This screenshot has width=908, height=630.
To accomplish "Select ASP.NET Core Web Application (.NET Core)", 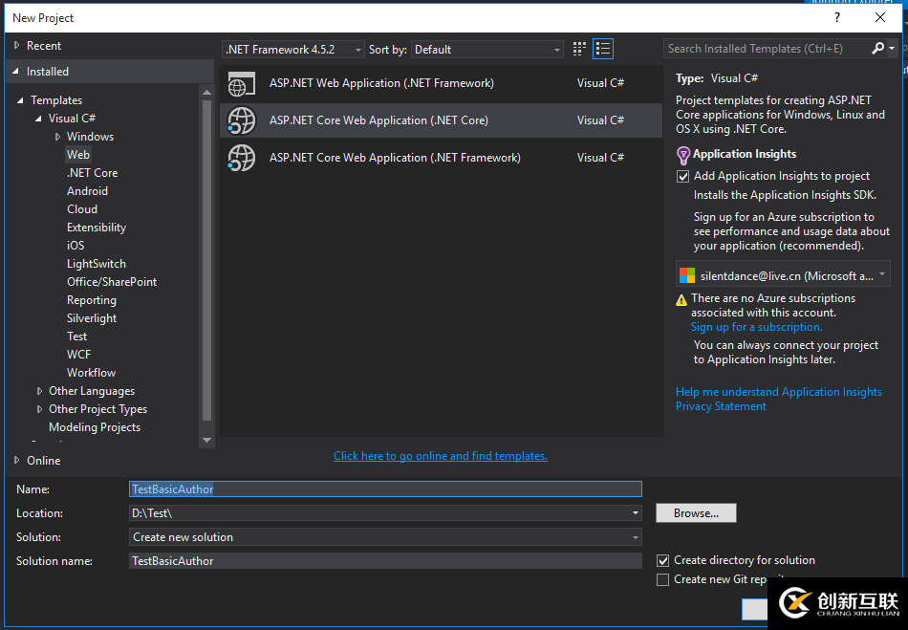I will (441, 120).
